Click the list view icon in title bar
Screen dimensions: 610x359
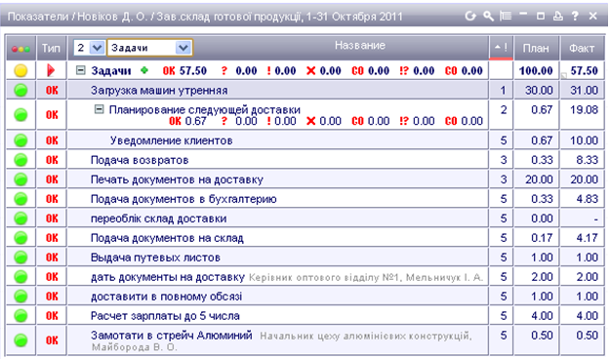point(506,16)
